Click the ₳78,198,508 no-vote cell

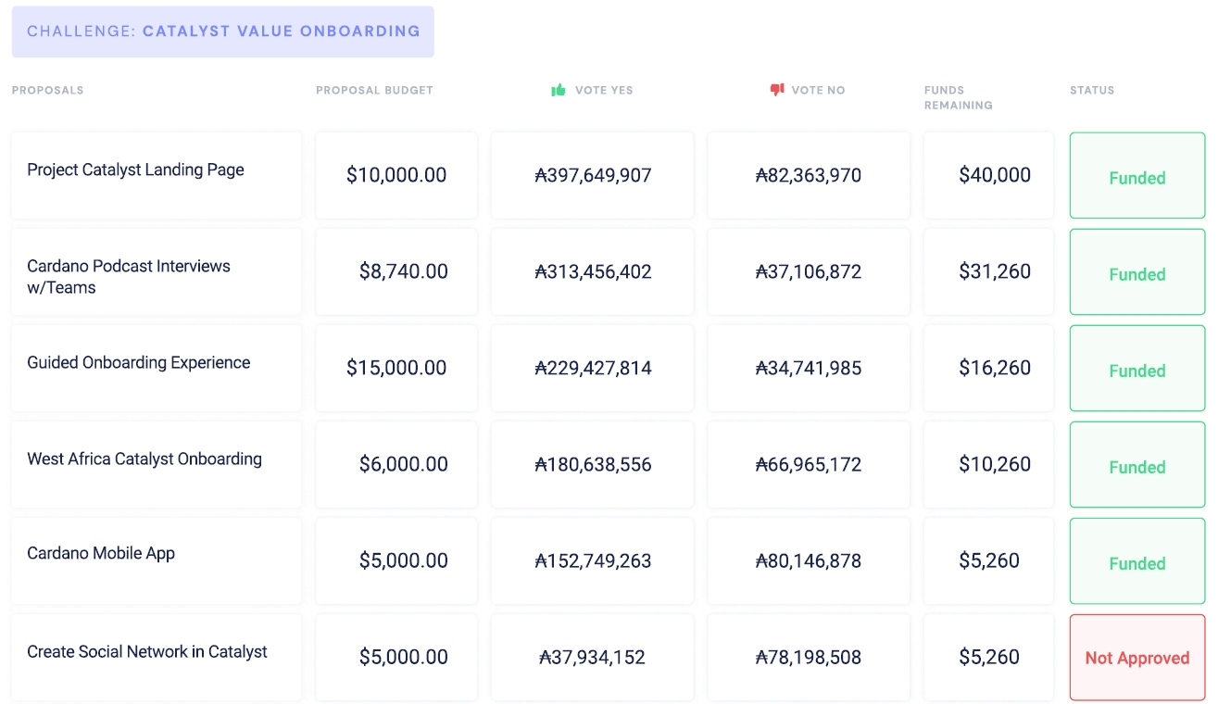pos(809,658)
